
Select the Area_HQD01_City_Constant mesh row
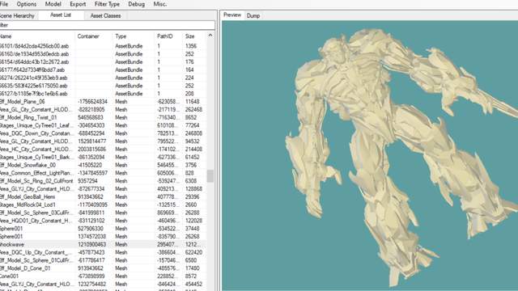(103, 221)
